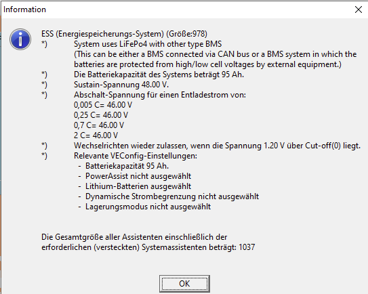
Task: Close the Information dialog with X
Action: pos(359,9)
